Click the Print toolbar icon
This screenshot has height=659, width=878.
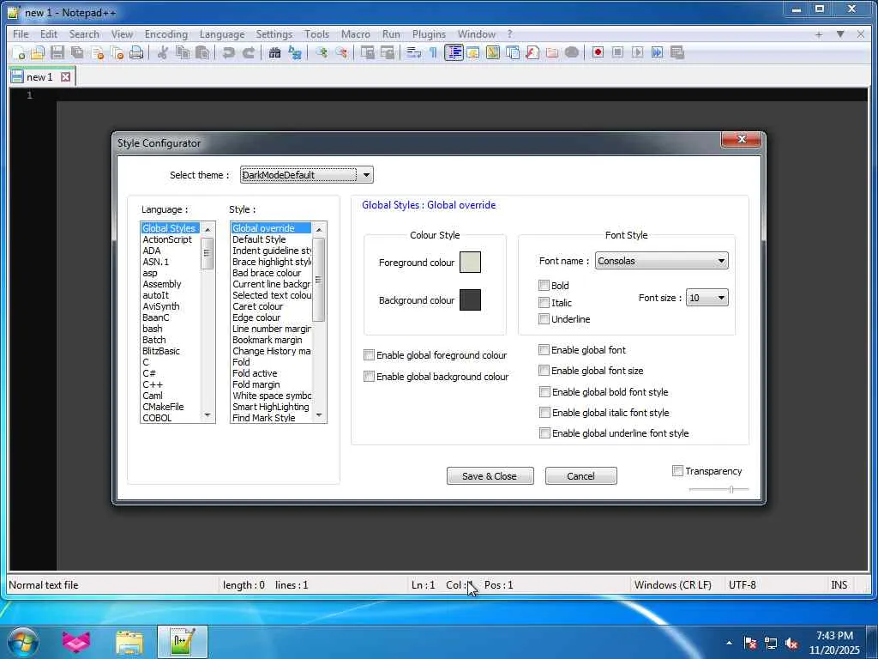[136, 52]
